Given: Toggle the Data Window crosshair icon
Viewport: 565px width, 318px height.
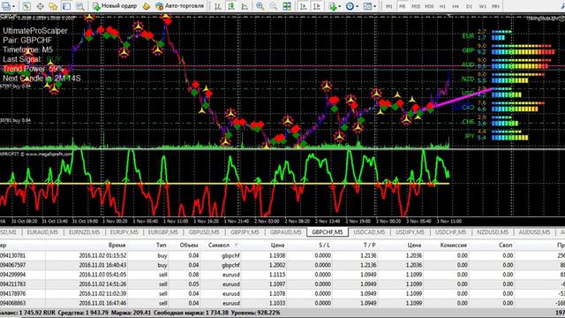Looking at the screenshot, I should tap(40, 6).
